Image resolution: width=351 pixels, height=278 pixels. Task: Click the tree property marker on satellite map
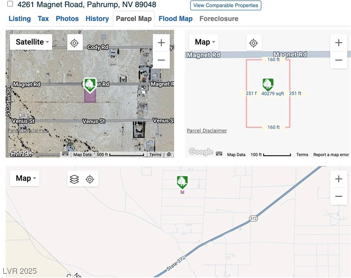(x=90, y=85)
